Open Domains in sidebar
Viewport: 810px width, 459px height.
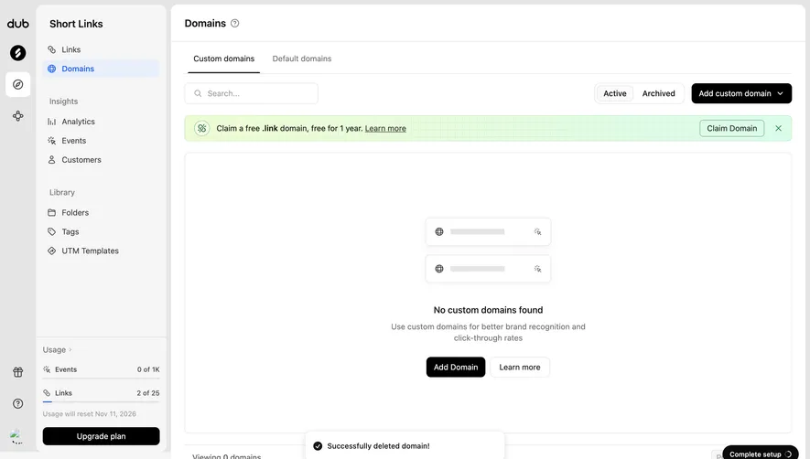(101, 69)
